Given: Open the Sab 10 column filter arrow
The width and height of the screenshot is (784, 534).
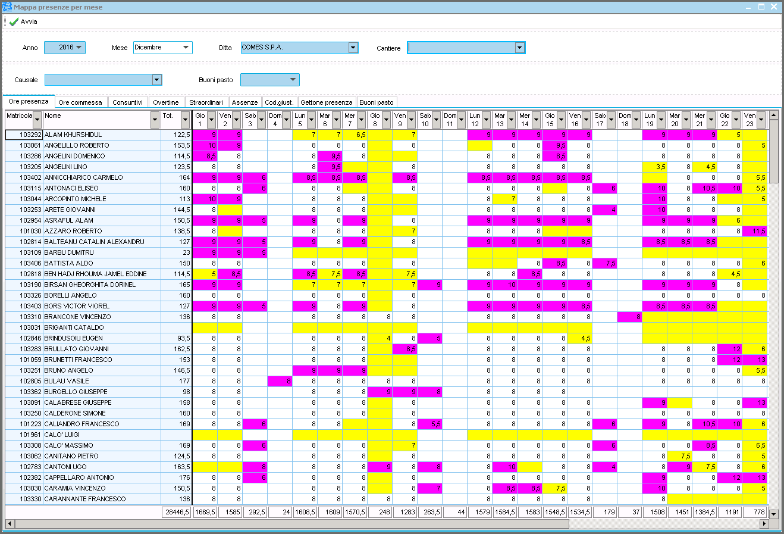Looking at the screenshot, I should point(436,120).
